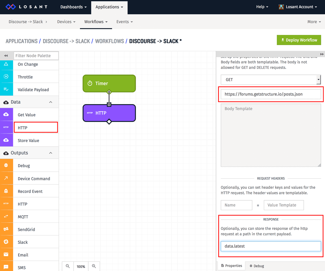This screenshot has width=325, height=271.
Task: Open the More dropdown
Action: click(314, 22)
